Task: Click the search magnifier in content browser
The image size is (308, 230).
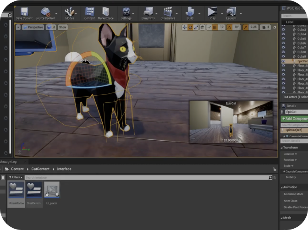Action: (270, 178)
